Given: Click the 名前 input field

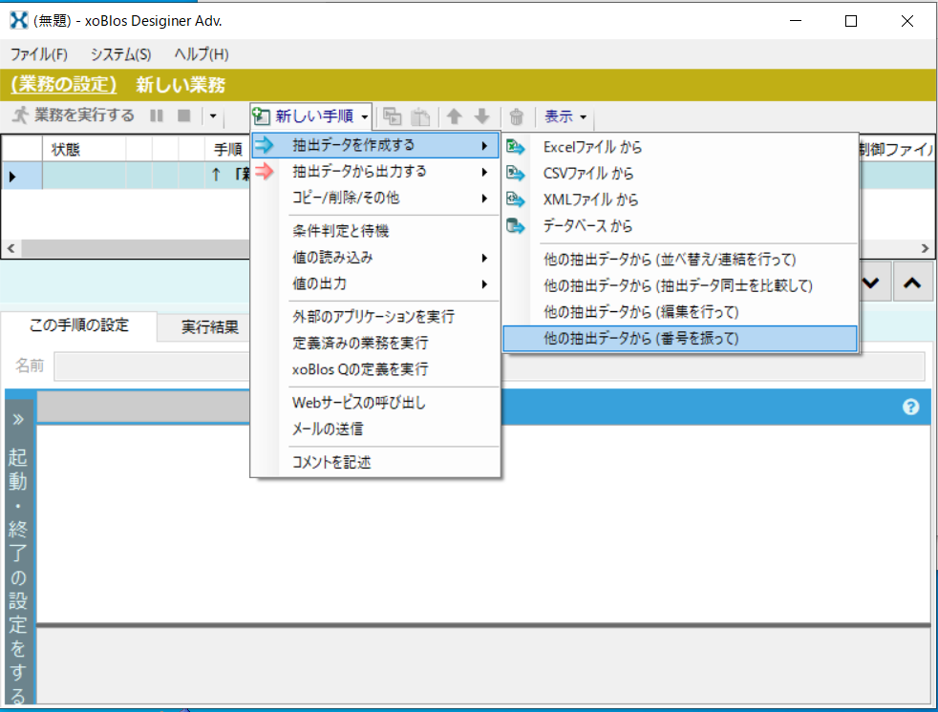Looking at the screenshot, I should click(x=489, y=366).
